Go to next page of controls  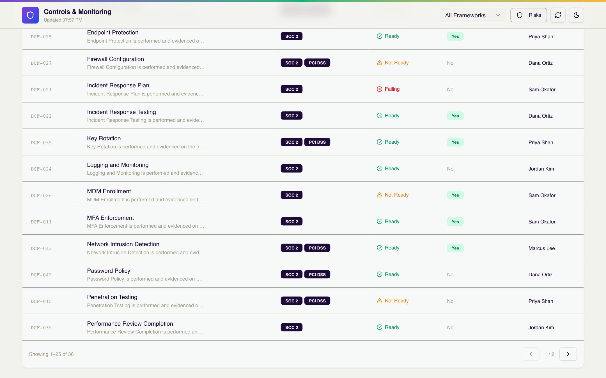[568, 354]
